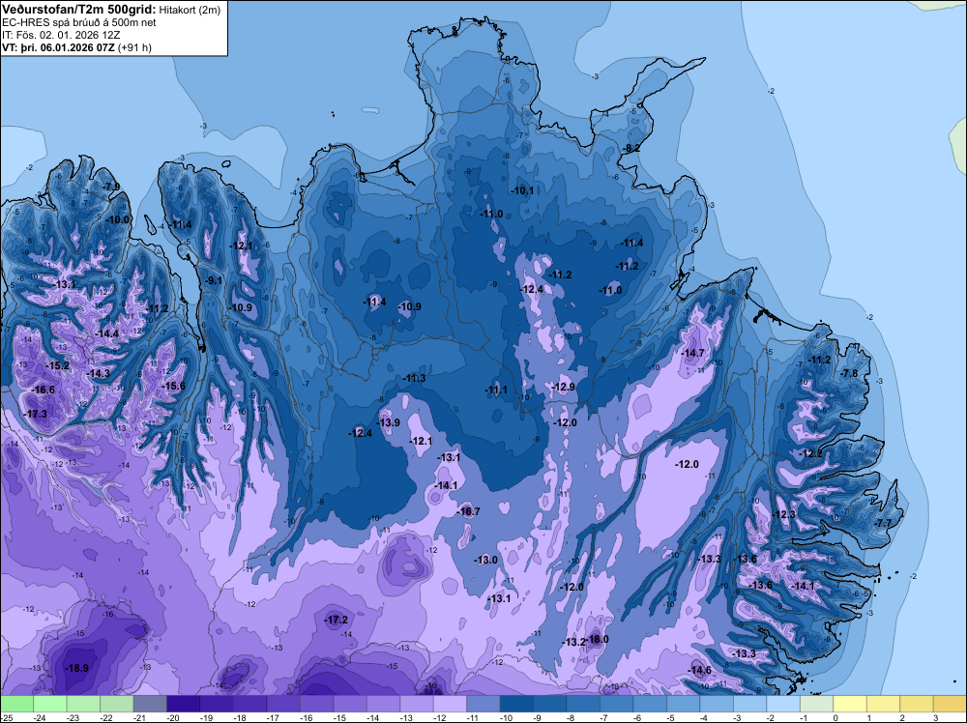Click the -10.0 temperature value
Image resolution: width=967 pixels, height=723 pixels.
117,219
